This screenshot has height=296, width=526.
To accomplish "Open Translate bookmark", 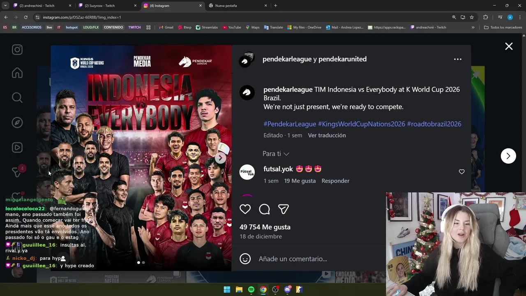I will point(273,28).
